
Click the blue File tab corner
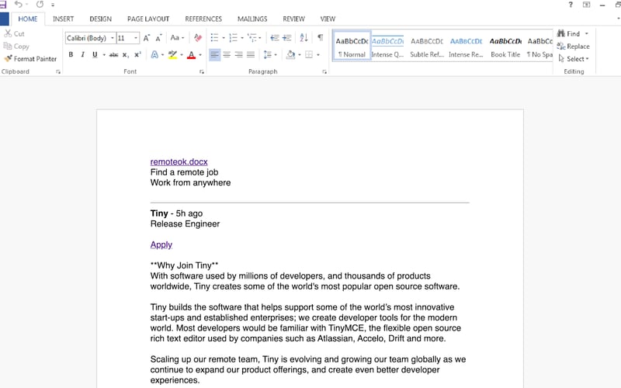[x=5, y=19]
